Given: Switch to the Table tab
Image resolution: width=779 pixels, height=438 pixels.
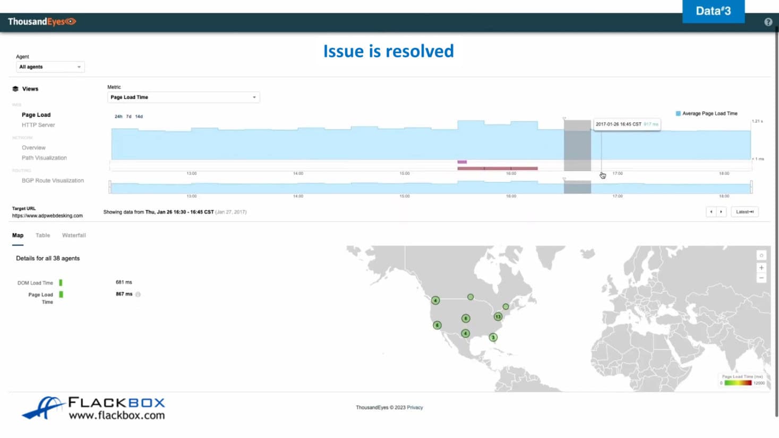Looking at the screenshot, I should click(x=42, y=235).
